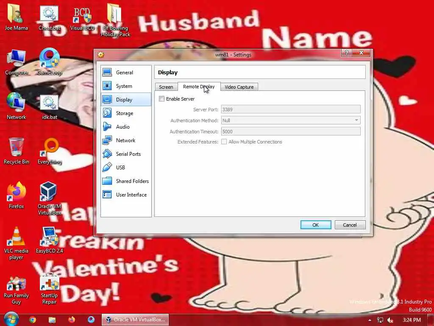434x326 pixels.
Task: Open the Serial Ports settings category
Action: click(126, 154)
